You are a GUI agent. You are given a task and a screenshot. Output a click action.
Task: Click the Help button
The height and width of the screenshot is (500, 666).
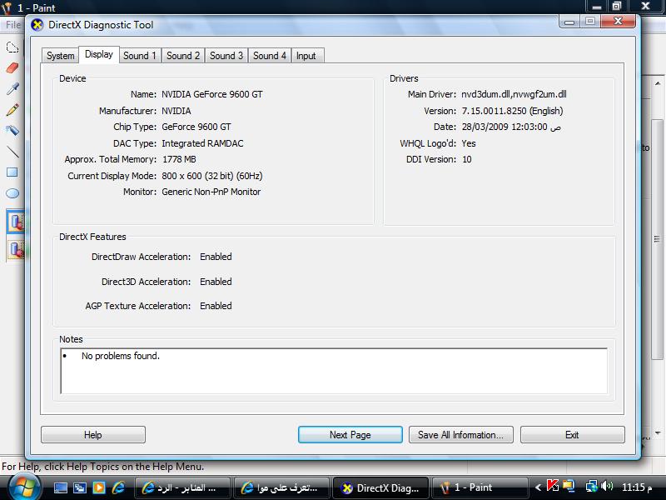pyautogui.click(x=93, y=435)
